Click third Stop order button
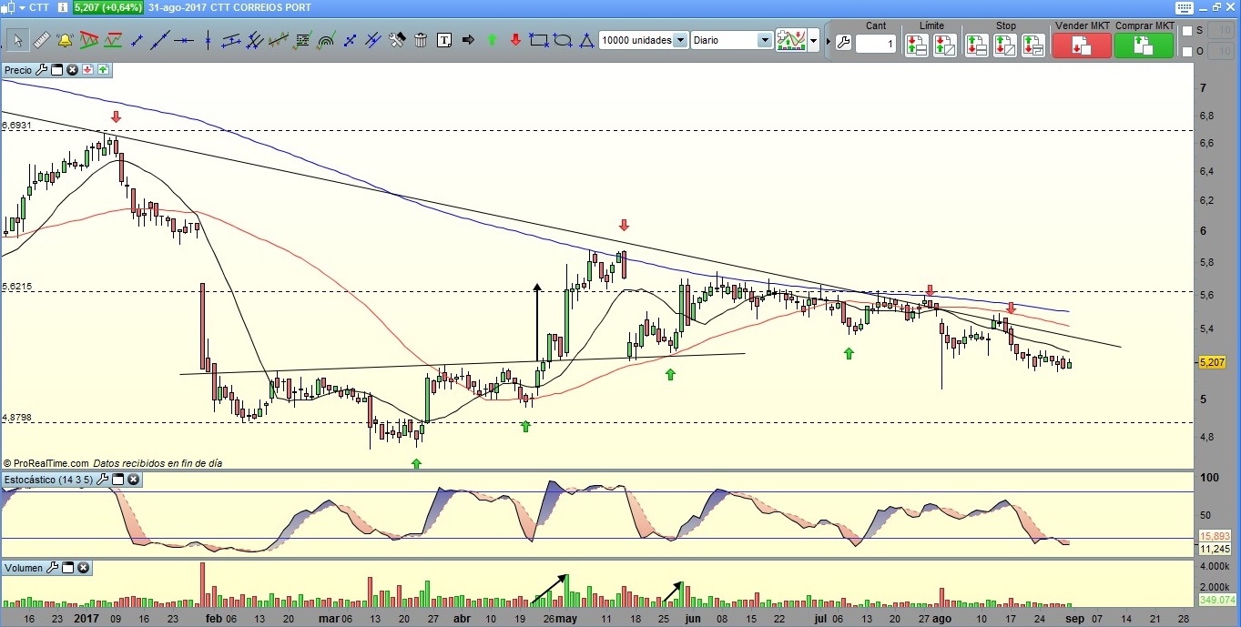 click(1033, 45)
